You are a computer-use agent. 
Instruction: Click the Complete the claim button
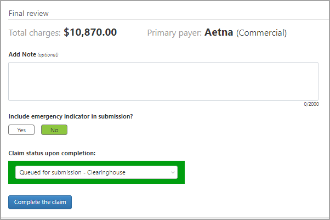pyautogui.click(x=40, y=202)
